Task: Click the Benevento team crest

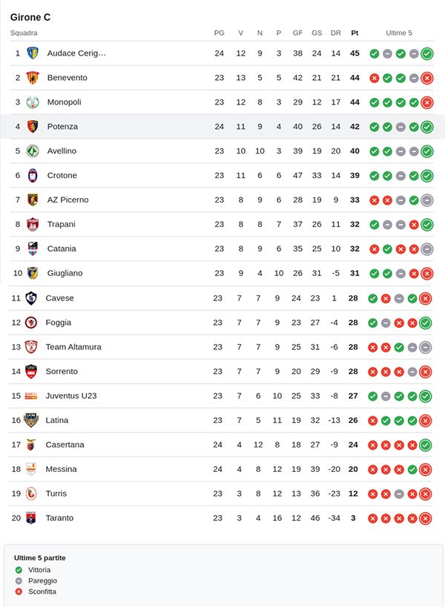Action: pyautogui.click(x=32, y=78)
